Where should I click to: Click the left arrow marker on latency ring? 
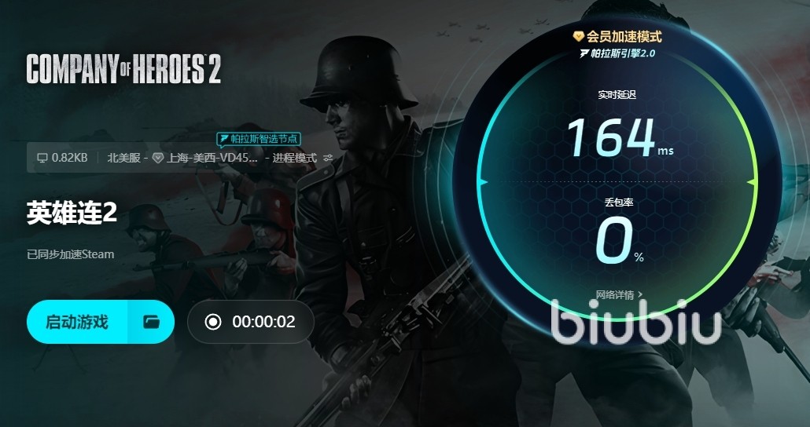(483, 182)
